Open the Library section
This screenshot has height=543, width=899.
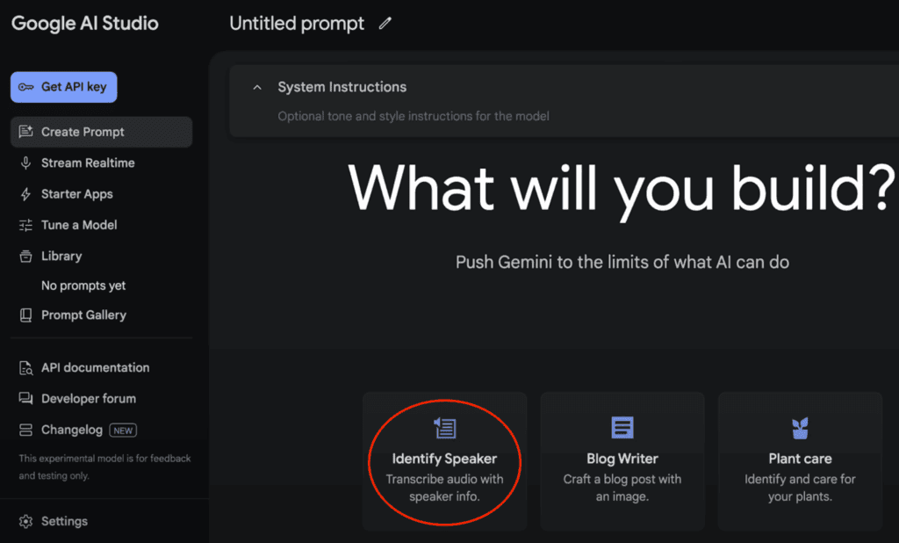[102, 256]
